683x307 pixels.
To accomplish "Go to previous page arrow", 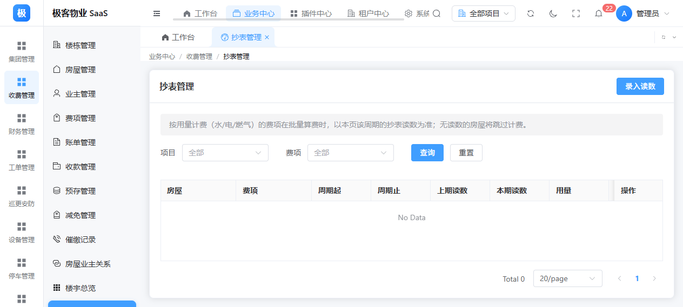I will click(620, 278).
